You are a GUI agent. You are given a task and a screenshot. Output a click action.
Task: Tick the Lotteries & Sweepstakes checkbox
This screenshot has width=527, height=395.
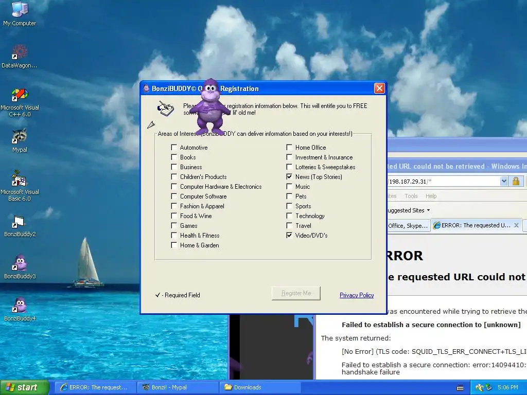coord(289,167)
